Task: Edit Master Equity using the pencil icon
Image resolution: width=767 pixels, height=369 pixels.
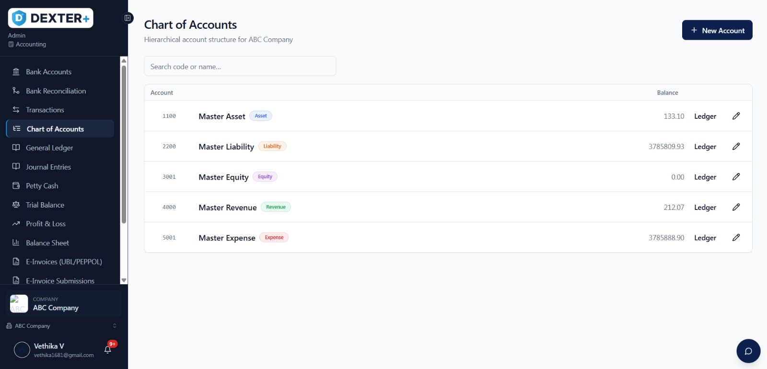Action: coord(736,177)
